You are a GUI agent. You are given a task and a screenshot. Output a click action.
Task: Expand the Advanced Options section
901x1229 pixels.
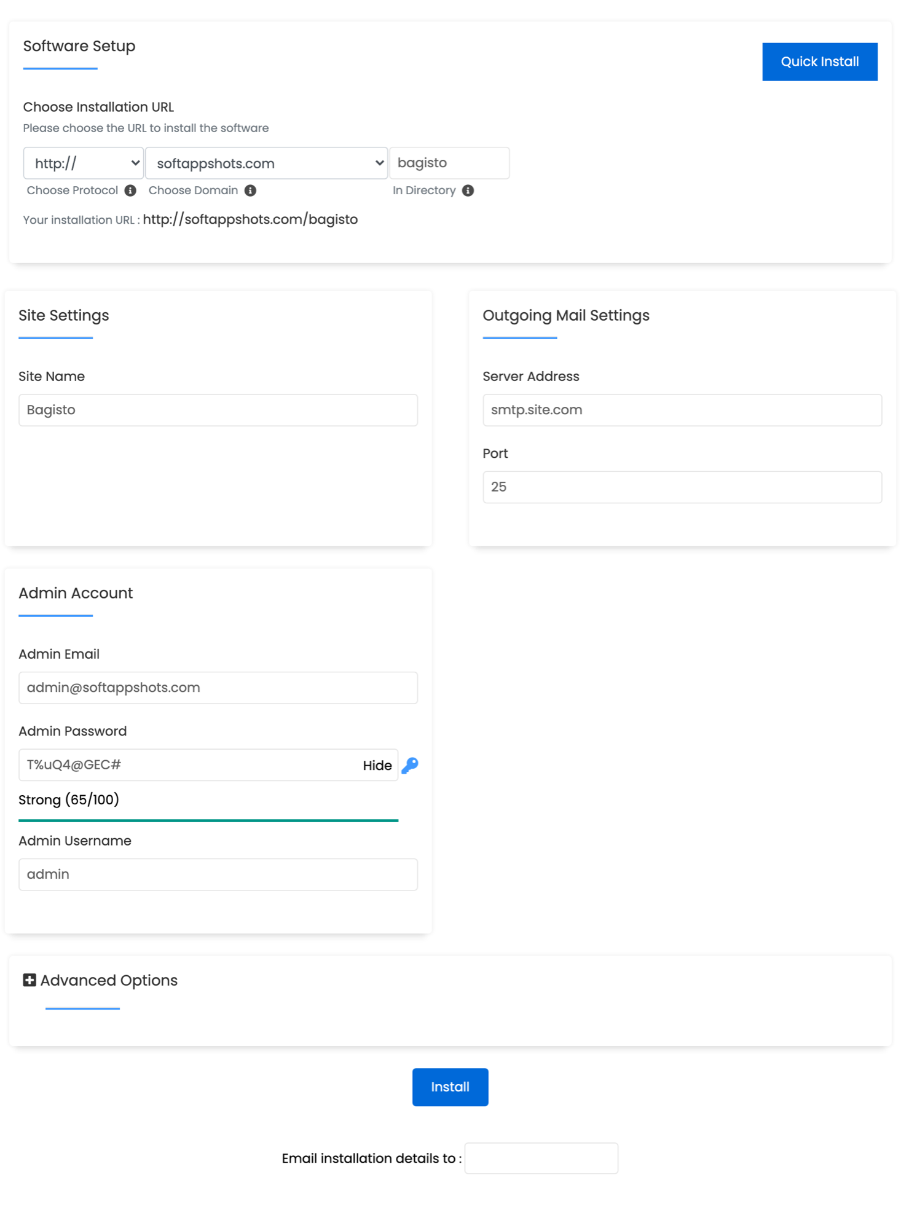pyautogui.click(x=101, y=980)
